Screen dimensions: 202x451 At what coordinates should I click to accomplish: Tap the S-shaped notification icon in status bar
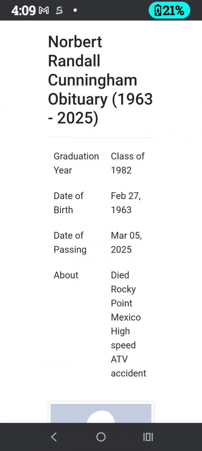click(x=59, y=11)
